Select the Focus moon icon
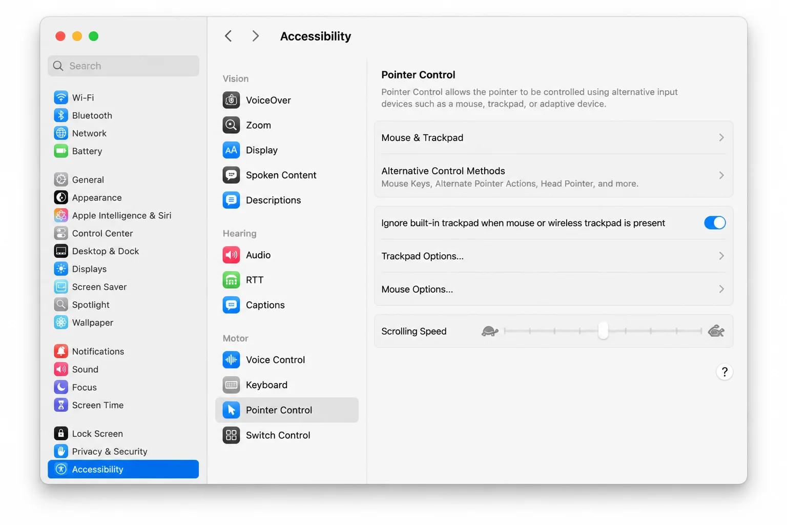787x525 pixels. point(61,387)
